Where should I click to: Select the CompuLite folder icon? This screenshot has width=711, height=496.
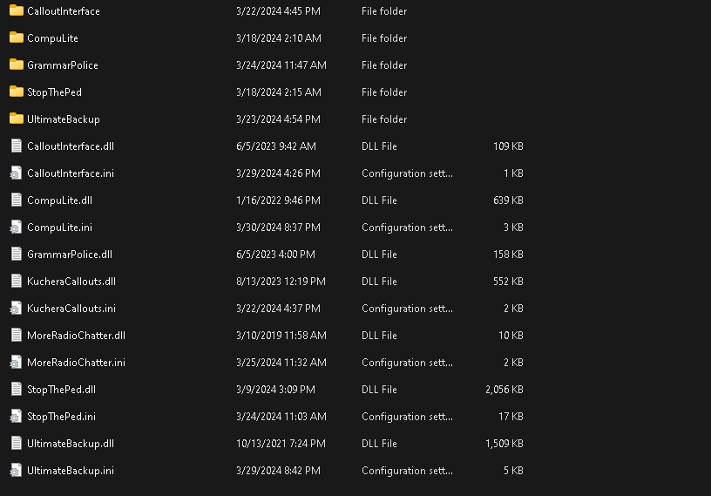pos(17,37)
